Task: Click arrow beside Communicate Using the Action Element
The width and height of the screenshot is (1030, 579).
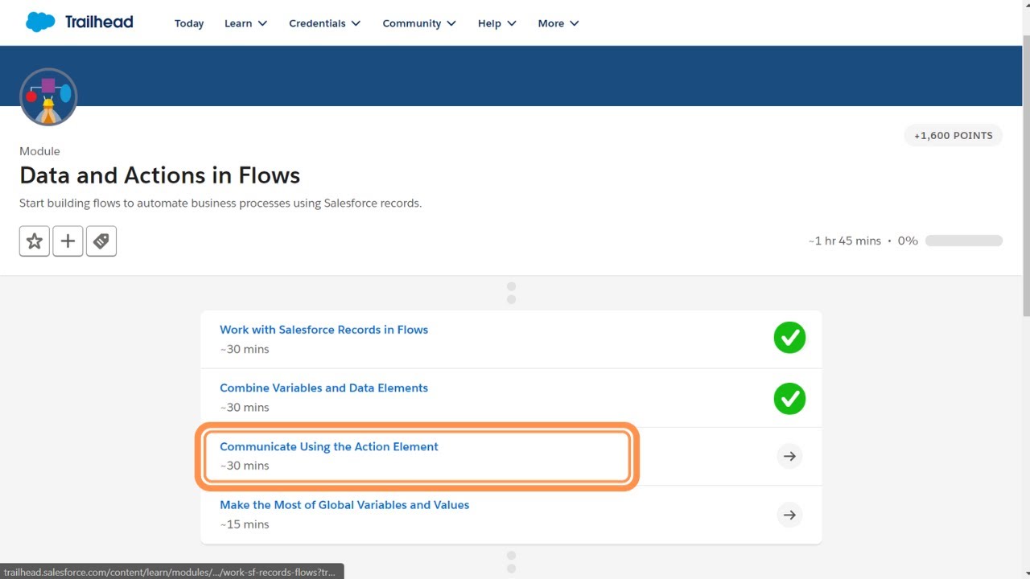Action: tap(789, 456)
